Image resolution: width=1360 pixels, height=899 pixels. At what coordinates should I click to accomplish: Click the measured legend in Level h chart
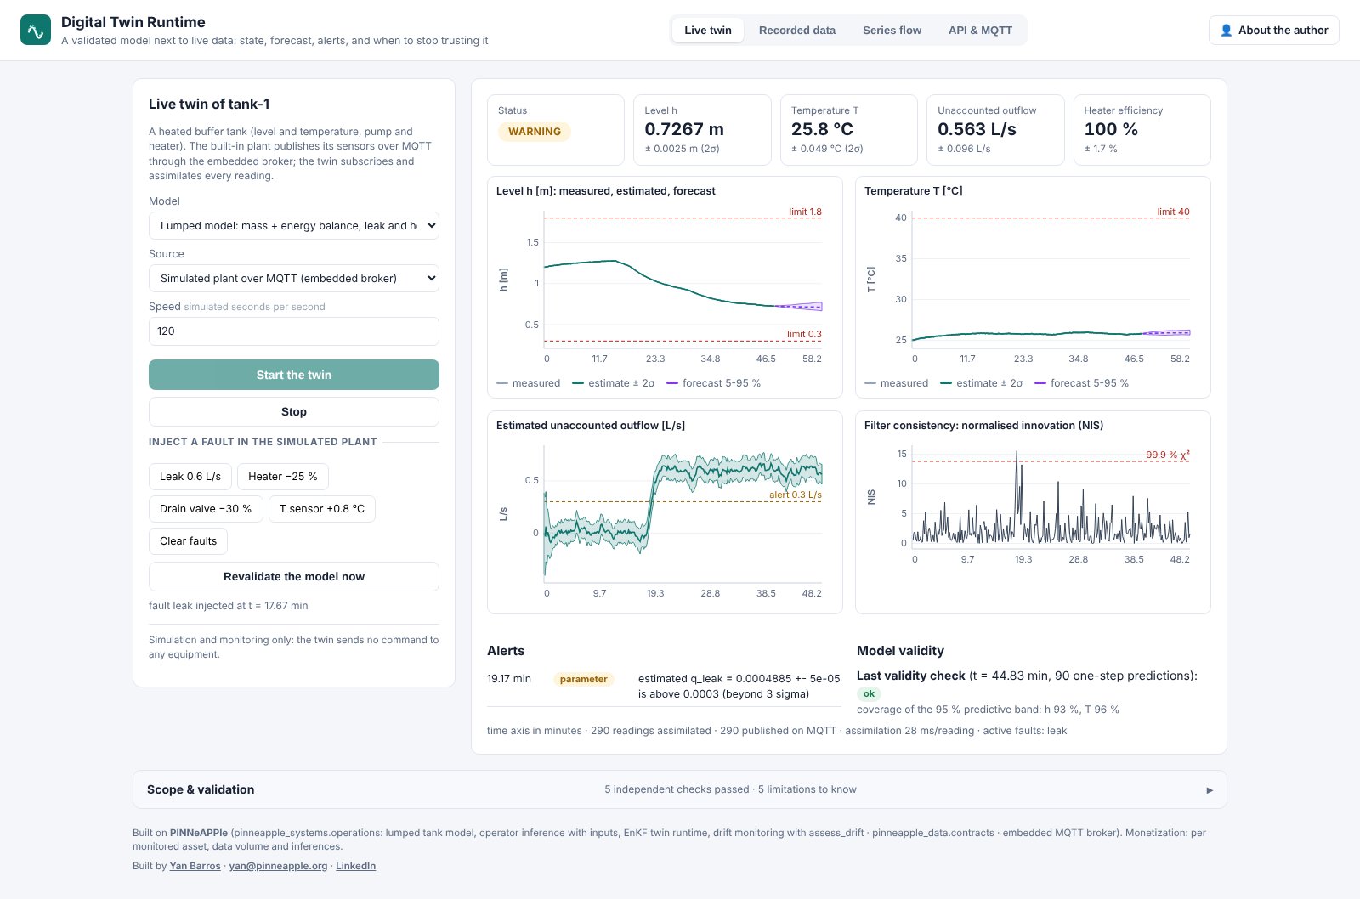pyautogui.click(x=528, y=383)
